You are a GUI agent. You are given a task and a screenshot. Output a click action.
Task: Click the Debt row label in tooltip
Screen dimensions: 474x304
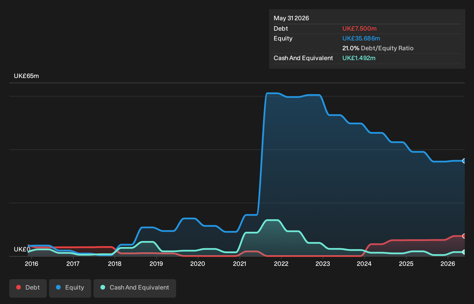pos(281,29)
